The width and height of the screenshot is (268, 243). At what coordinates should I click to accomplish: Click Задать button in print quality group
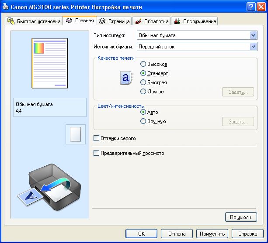click(x=238, y=92)
